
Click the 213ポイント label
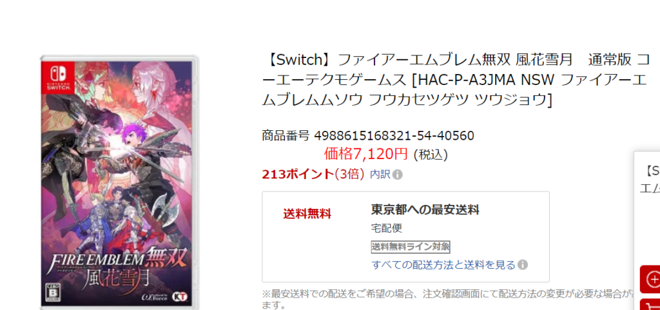tap(298, 174)
